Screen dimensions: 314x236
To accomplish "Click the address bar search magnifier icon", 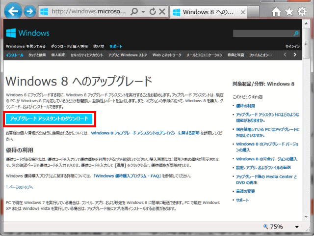I will click(134, 12).
